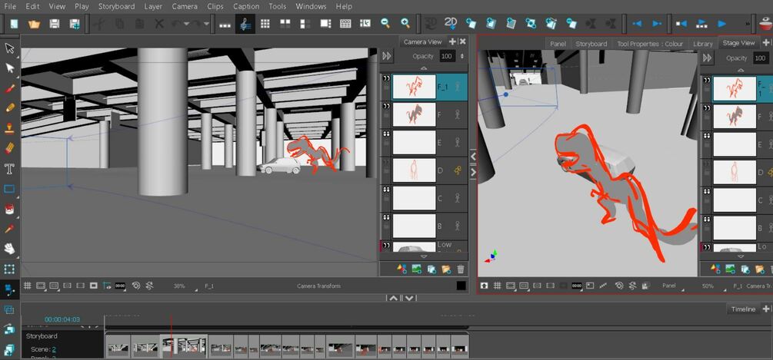Click the toolbar overflow chevron
773x360 pixels.
(748, 24)
